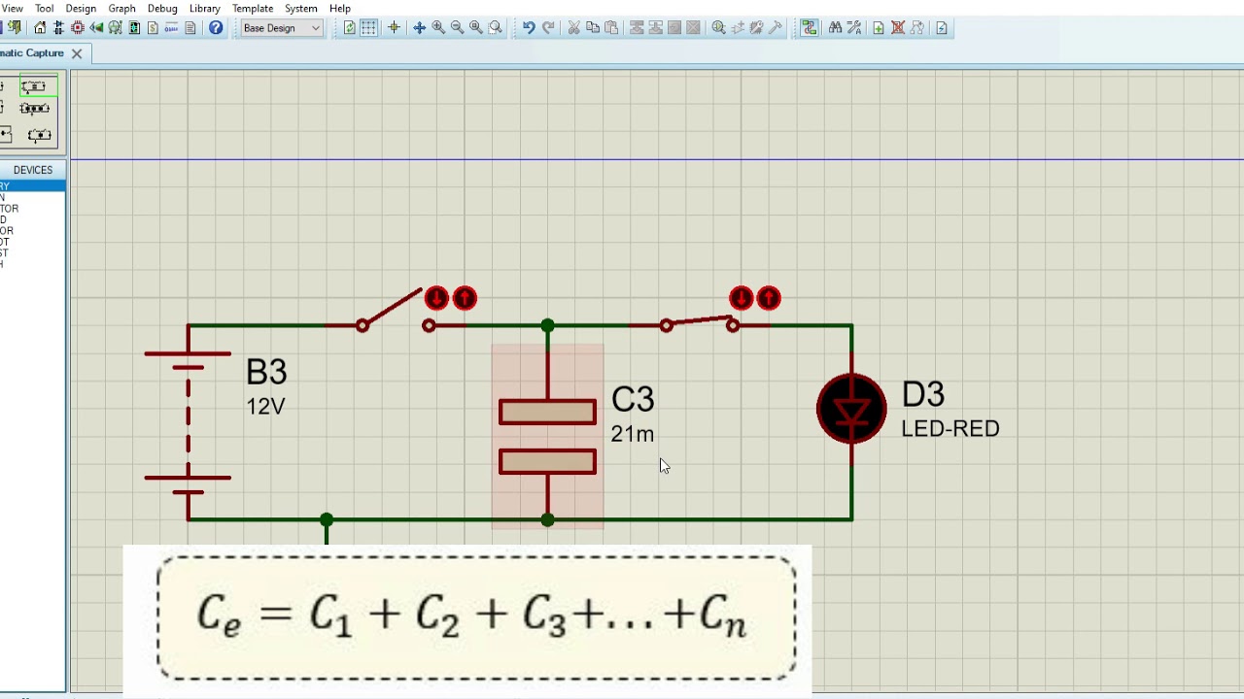Open Property Assignment Tool
Screen dimensions: 1244x699
854,28
